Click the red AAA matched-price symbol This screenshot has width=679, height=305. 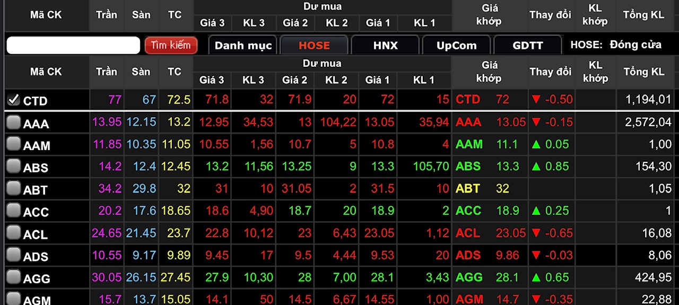tap(468, 122)
